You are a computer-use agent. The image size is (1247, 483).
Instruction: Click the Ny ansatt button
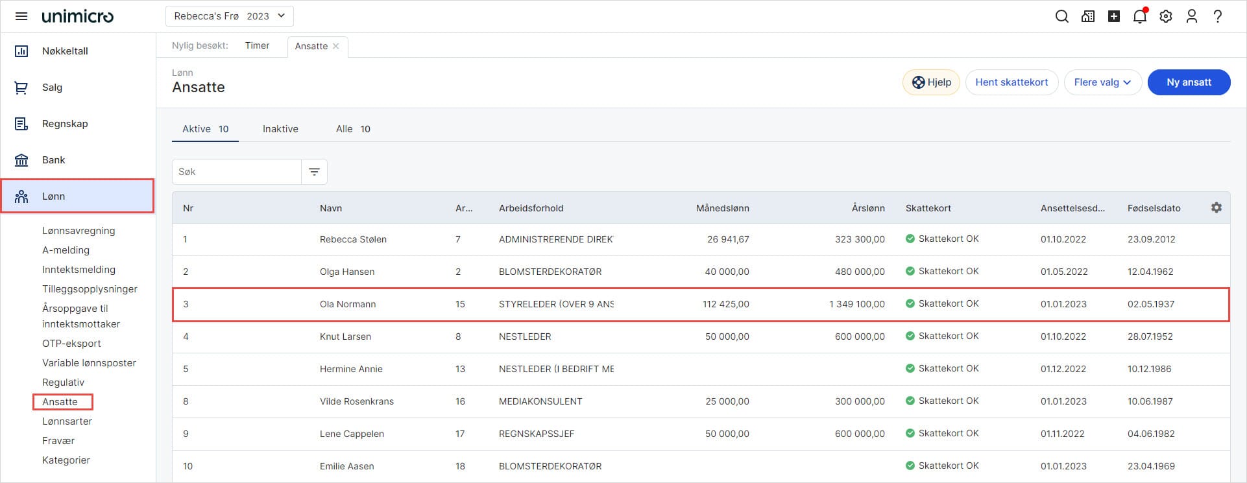pyautogui.click(x=1188, y=82)
